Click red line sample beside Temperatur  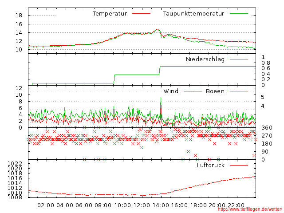[141, 14]
